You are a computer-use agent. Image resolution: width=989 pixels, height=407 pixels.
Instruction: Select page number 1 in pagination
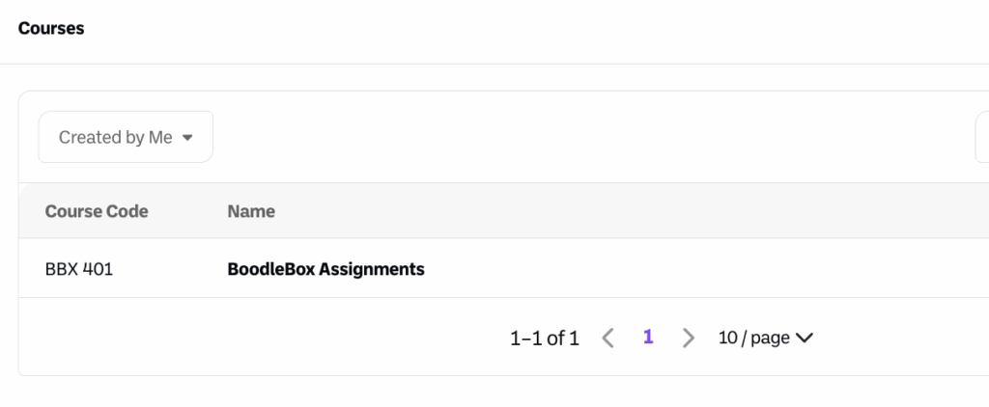648,338
